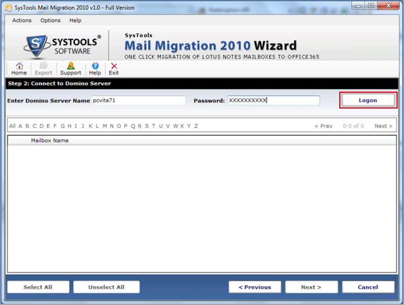The height and width of the screenshot is (305, 404).
Task: Filter mailboxes by All
Action: click(13, 126)
